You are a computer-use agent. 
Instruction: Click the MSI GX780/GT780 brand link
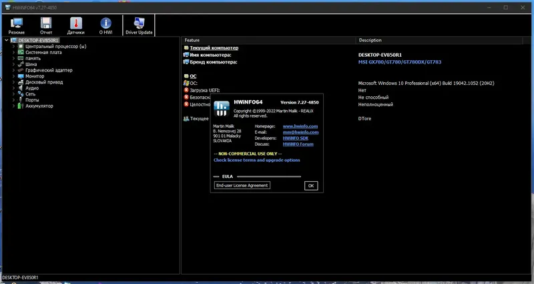point(400,62)
